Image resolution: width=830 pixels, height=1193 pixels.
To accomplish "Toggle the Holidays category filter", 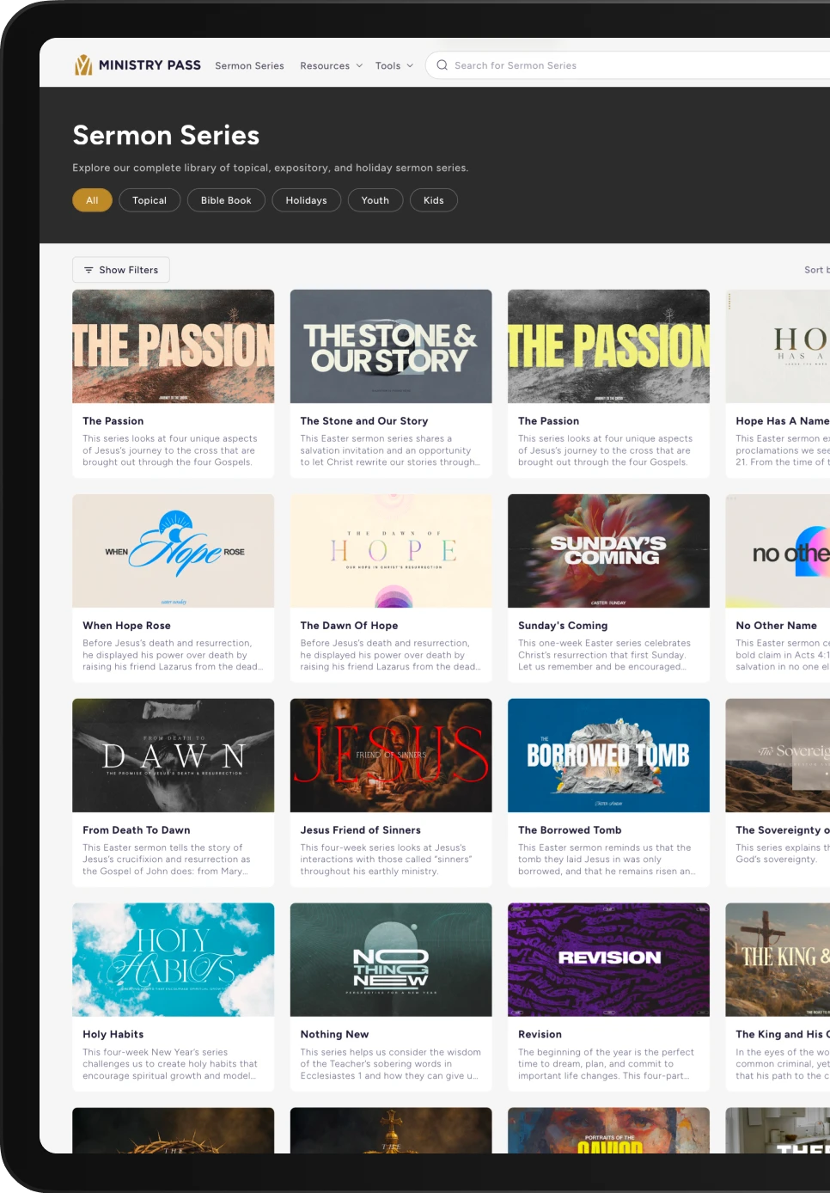I will click(x=306, y=199).
